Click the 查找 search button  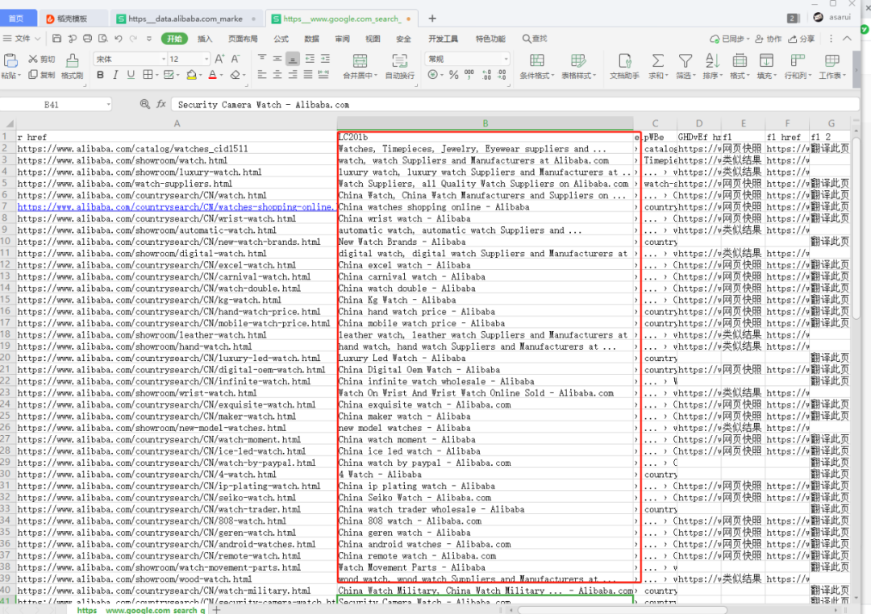point(535,39)
